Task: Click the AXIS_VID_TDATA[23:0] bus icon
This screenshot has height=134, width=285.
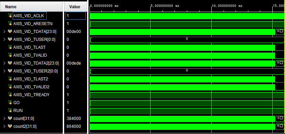Action: click(10, 32)
